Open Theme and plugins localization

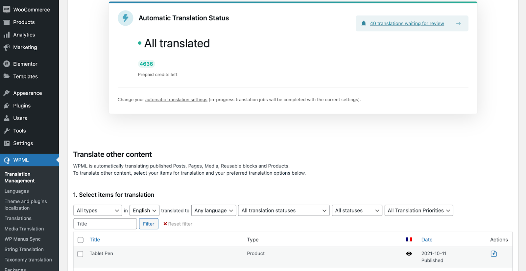click(x=26, y=205)
